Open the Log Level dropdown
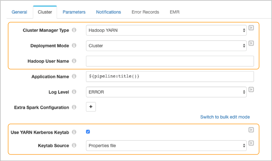 click(x=166, y=92)
